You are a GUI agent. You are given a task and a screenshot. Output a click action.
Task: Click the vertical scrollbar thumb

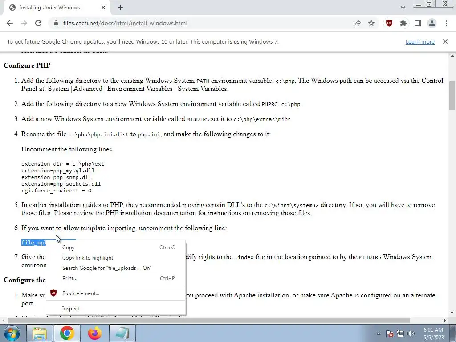[452, 96]
